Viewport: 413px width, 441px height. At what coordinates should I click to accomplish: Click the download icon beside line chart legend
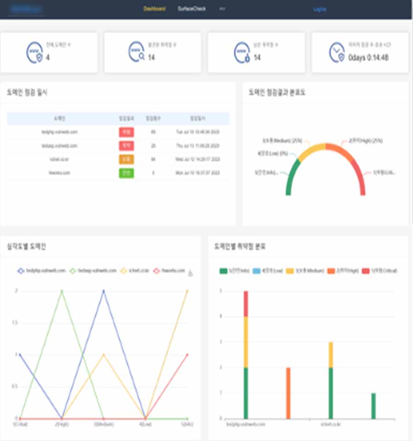coord(191,273)
